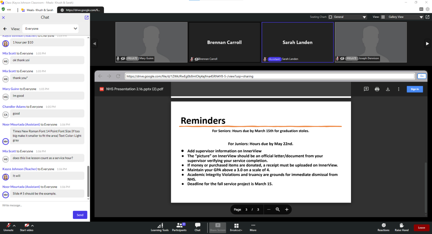Open the Seating Chart General dropdown
432x234 pixels.
pos(348,17)
